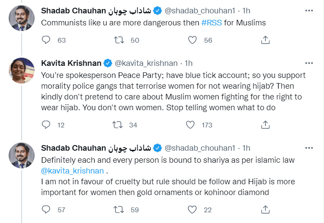Like the tweet with 56 likes
The image size is (324, 223).
point(193,40)
